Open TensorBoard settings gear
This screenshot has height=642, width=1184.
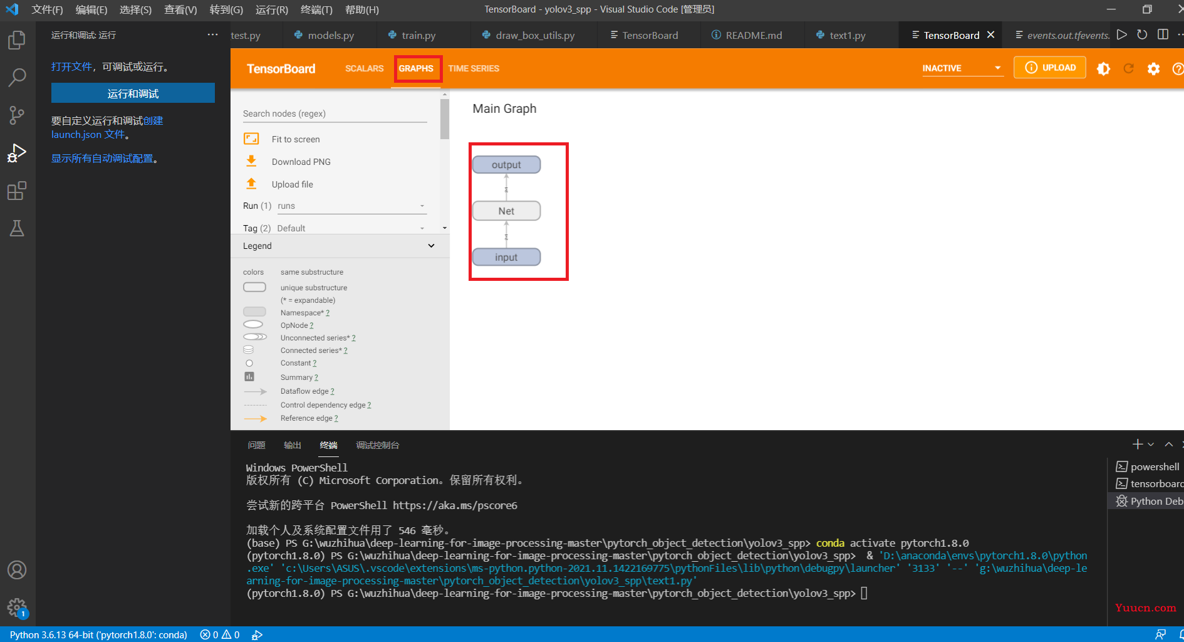tap(1154, 68)
